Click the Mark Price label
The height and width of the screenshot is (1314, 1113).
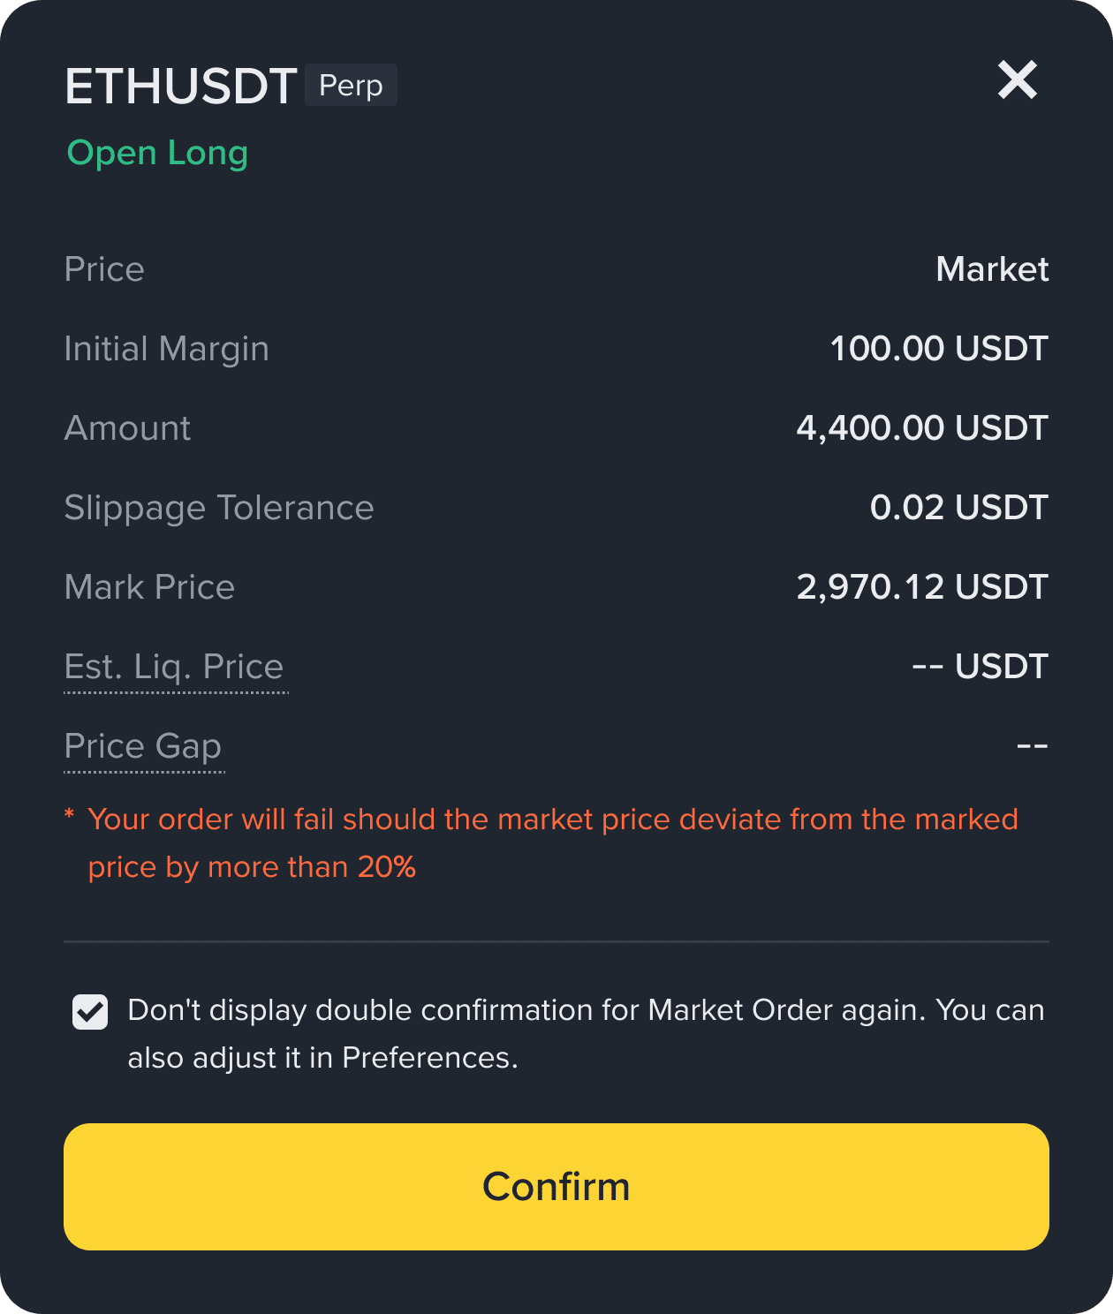pyautogui.click(x=149, y=587)
